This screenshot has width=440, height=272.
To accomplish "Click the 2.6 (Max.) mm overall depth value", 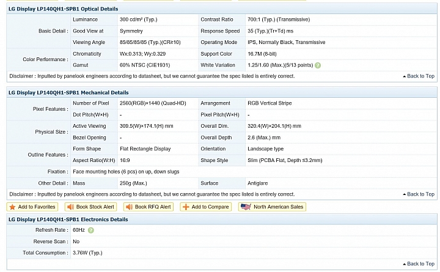I will pos(264,138).
